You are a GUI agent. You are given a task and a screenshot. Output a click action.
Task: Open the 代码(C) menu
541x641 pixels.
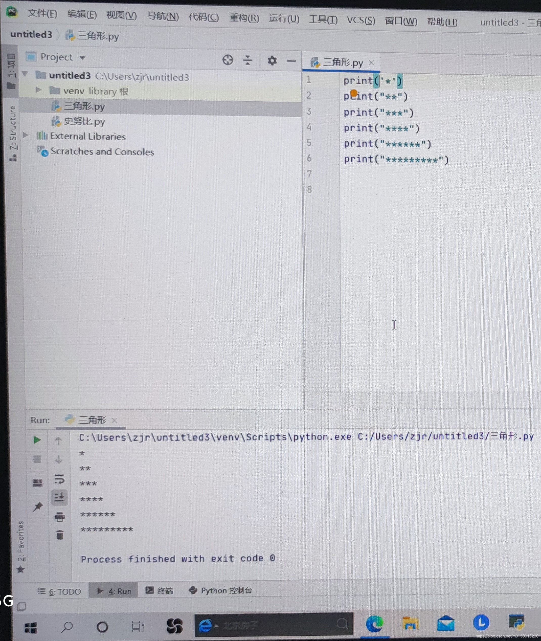(x=204, y=17)
